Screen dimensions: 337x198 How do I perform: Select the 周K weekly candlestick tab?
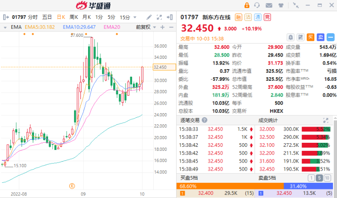pyautogui.click(x=74, y=17)
